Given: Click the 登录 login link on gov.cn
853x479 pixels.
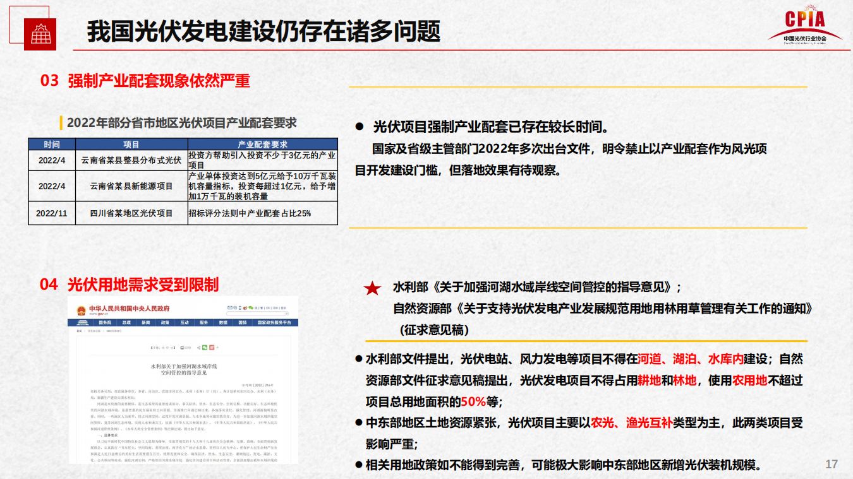Looking at the screenshot, I should tap(282, 308).
